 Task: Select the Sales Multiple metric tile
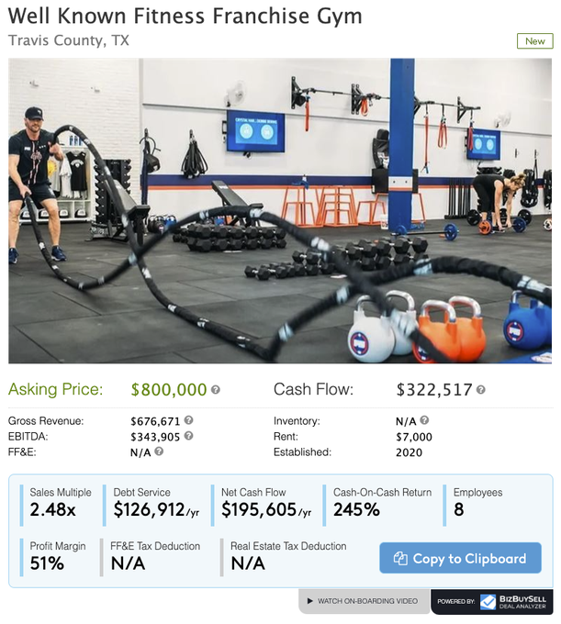(x=61, y=502)
